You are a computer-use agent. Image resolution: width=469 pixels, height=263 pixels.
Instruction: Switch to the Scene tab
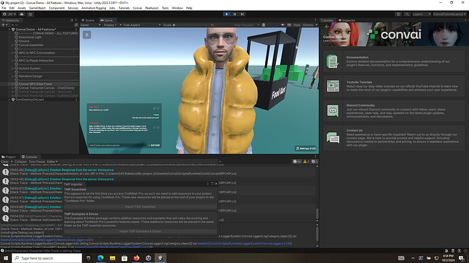coord(88,20)
